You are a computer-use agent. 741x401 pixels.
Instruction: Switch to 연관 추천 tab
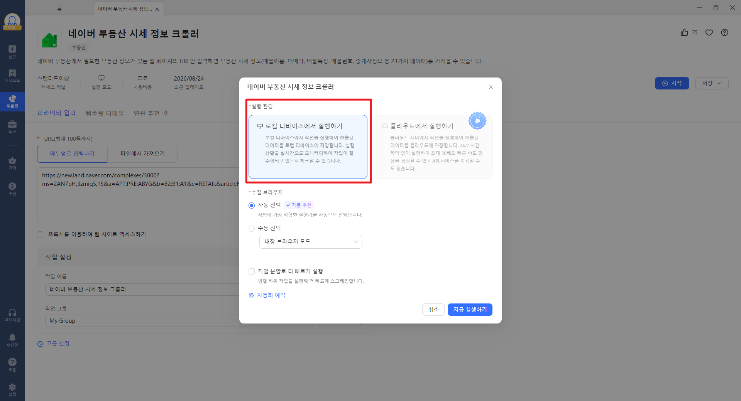[151, 113]
